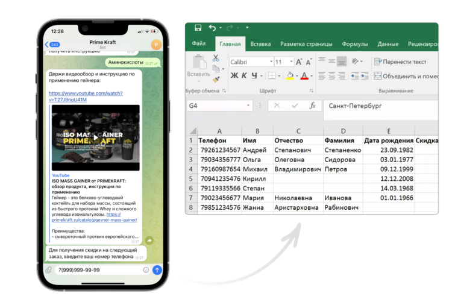Image resolution: width=458 pixels, height=305 pixels.
Task: Open the Borders dropdown arrow
Action: (279, 76)
